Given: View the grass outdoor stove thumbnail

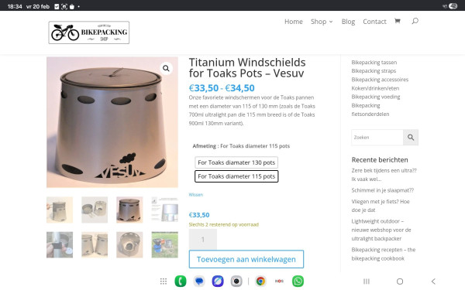Looking at the screenshot, I should point(164,244).
